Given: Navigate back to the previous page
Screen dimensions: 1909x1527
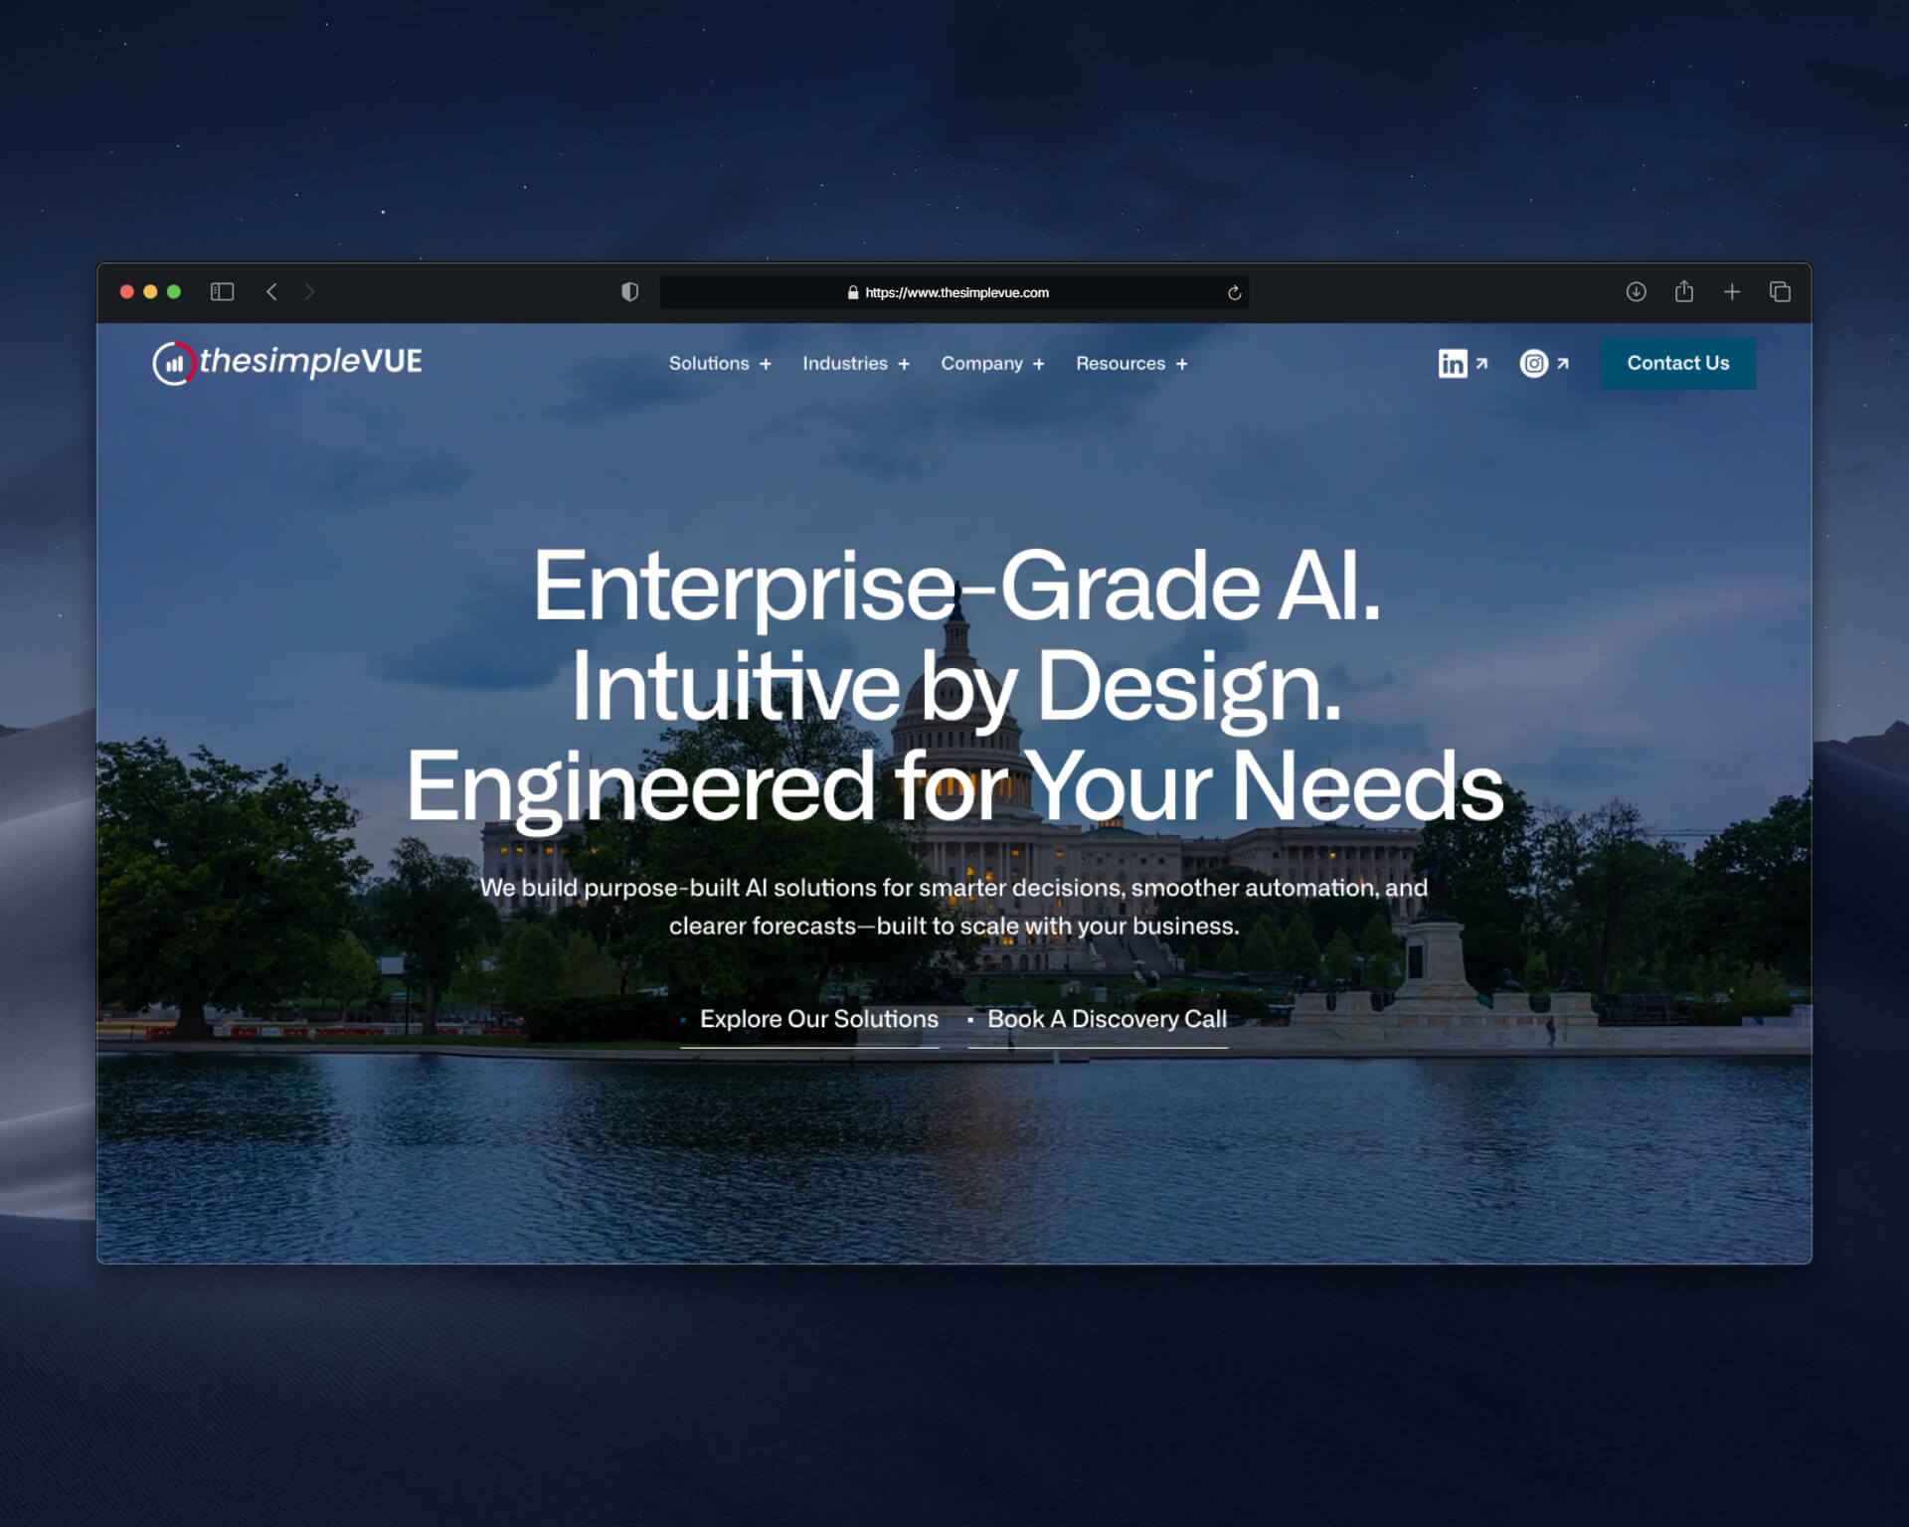Looking at the screenshot, I should (x=272, y=291).
